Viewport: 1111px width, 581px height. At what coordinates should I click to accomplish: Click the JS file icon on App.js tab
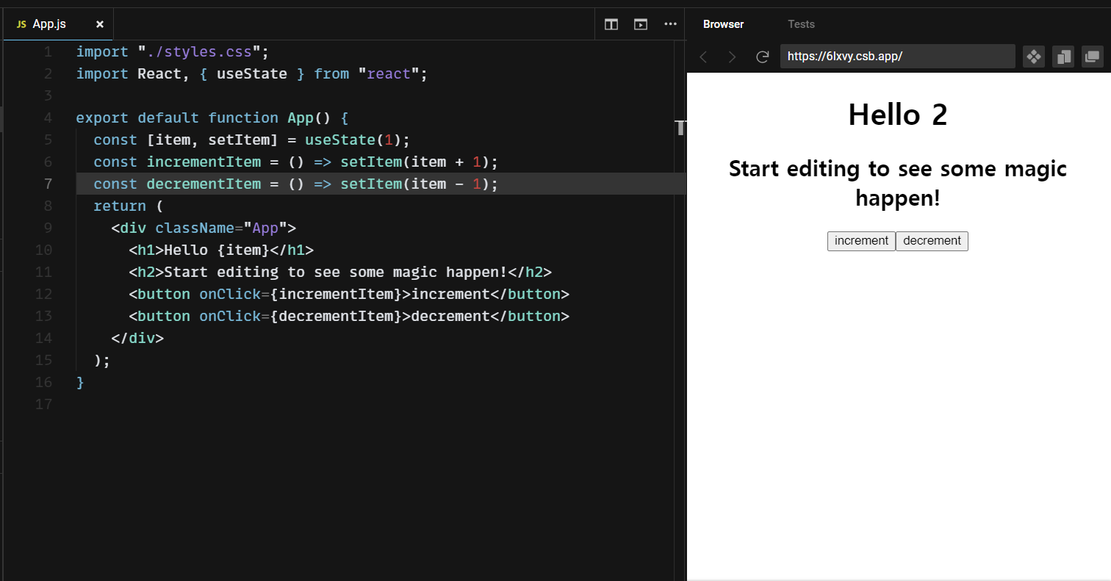coord(21,24)
